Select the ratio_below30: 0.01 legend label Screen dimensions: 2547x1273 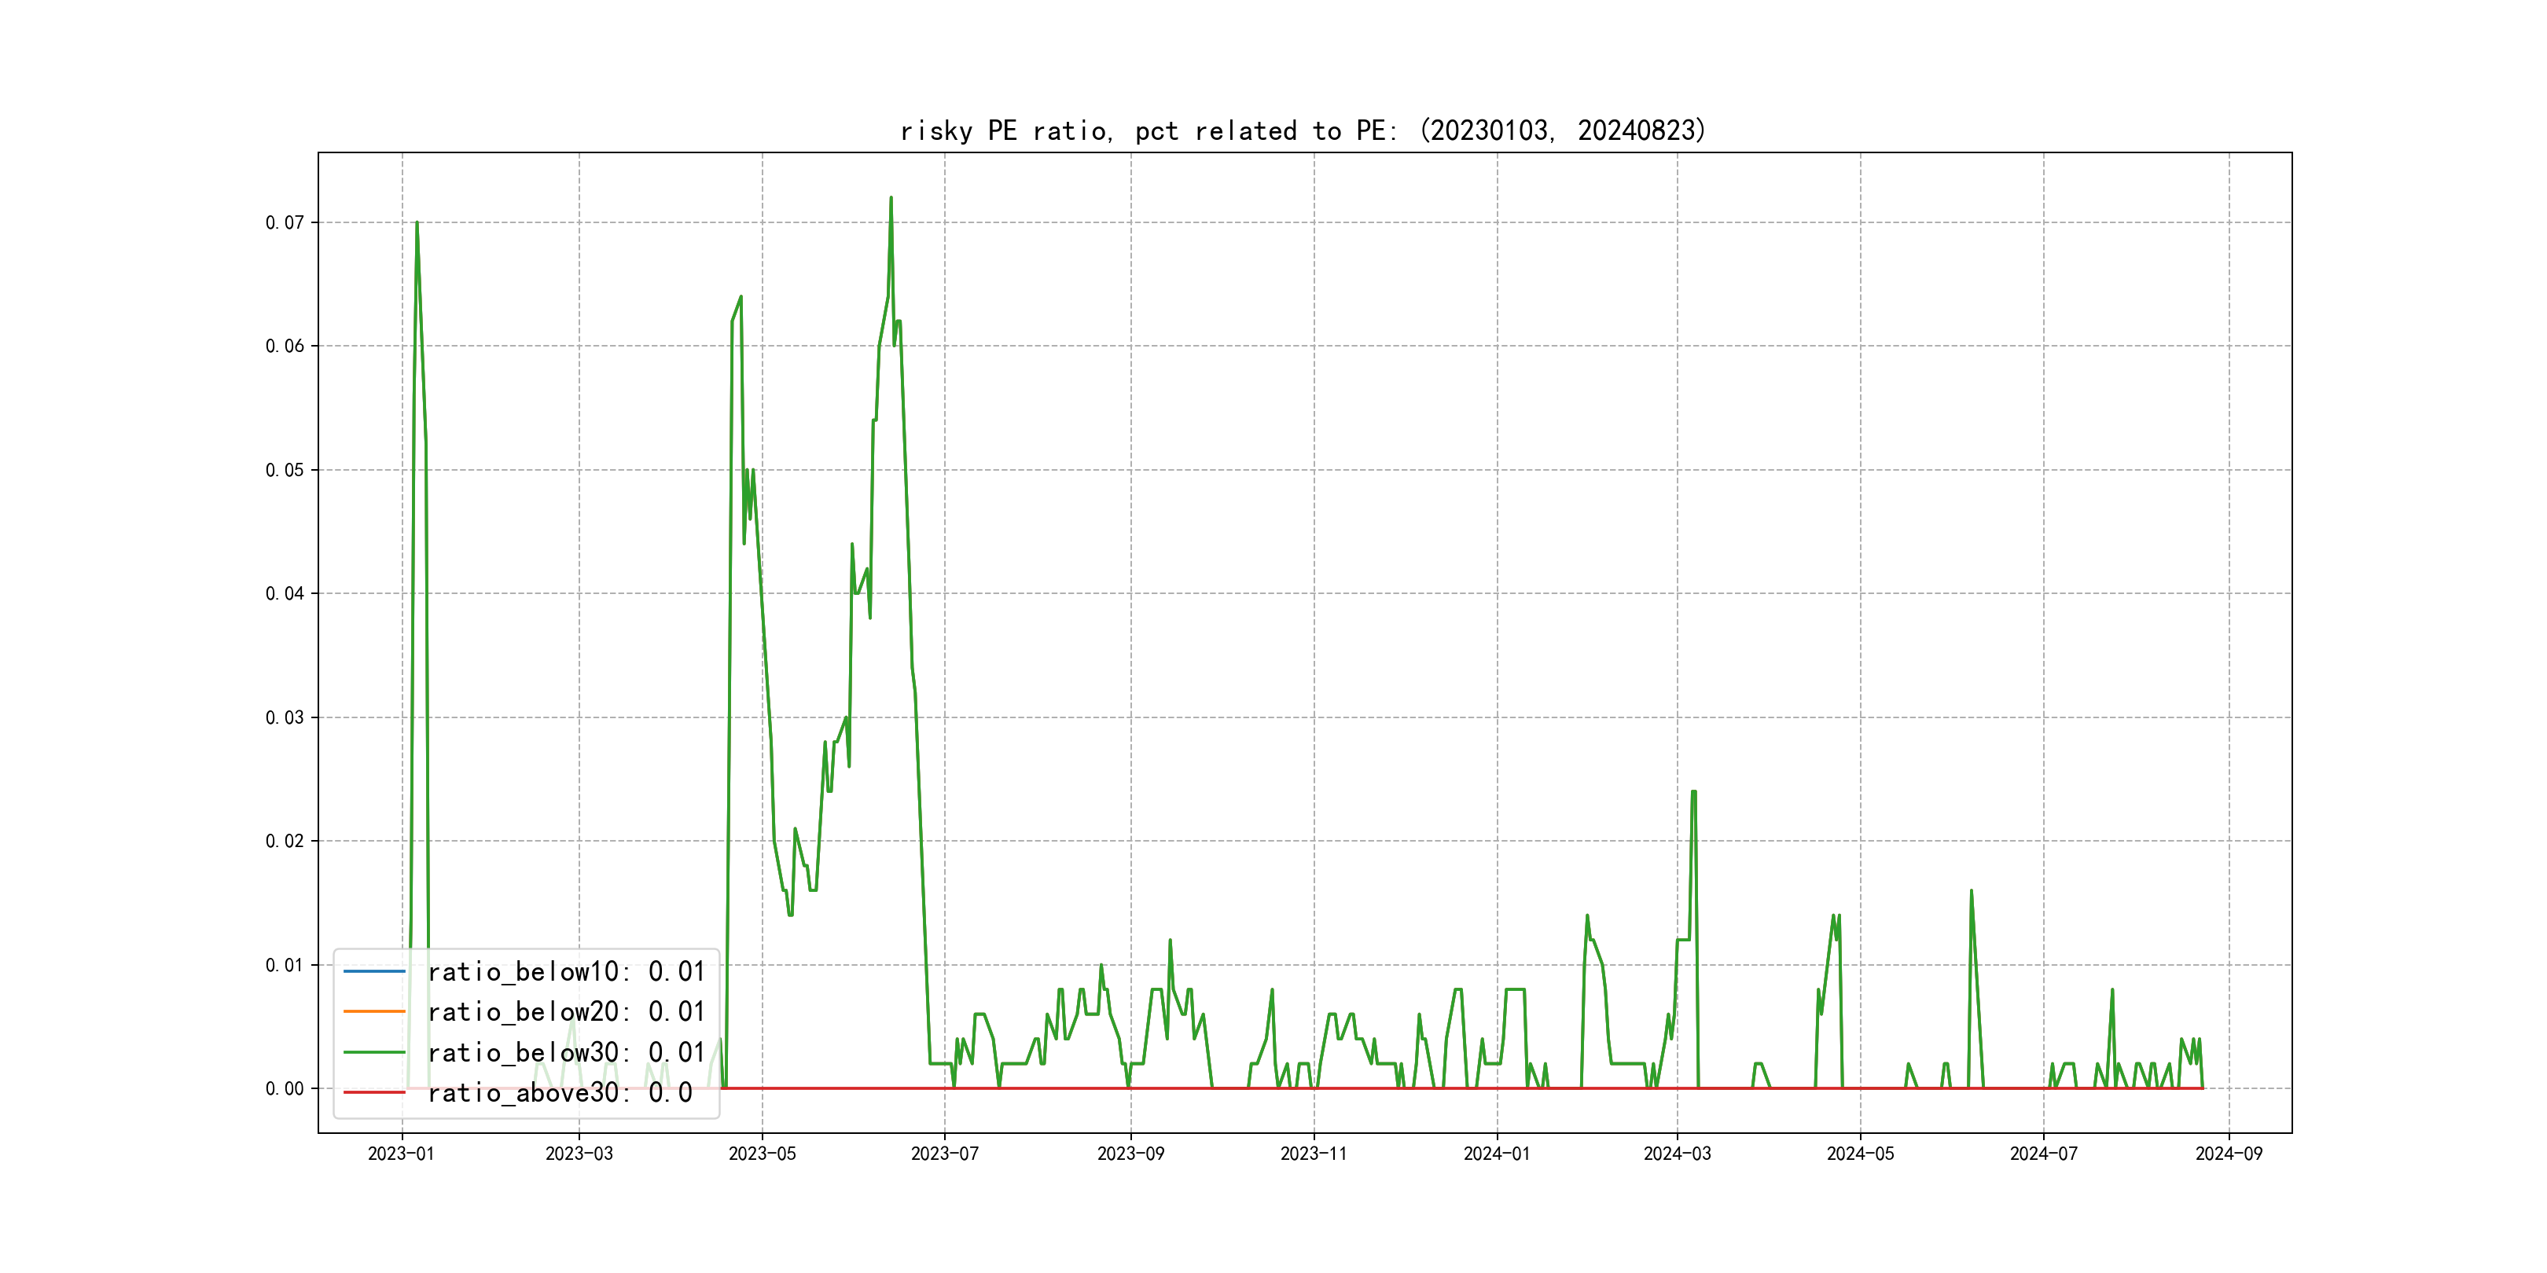click(565, 1053)
